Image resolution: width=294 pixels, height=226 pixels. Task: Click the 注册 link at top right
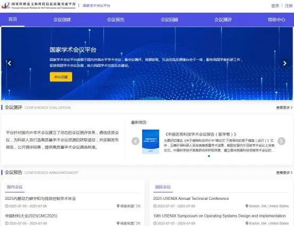tap(289, 6)
